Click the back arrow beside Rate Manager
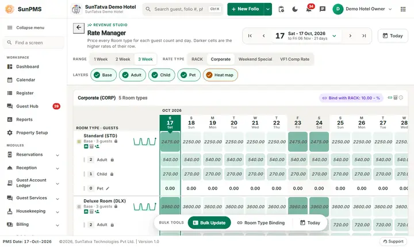 tap(79, 28)
